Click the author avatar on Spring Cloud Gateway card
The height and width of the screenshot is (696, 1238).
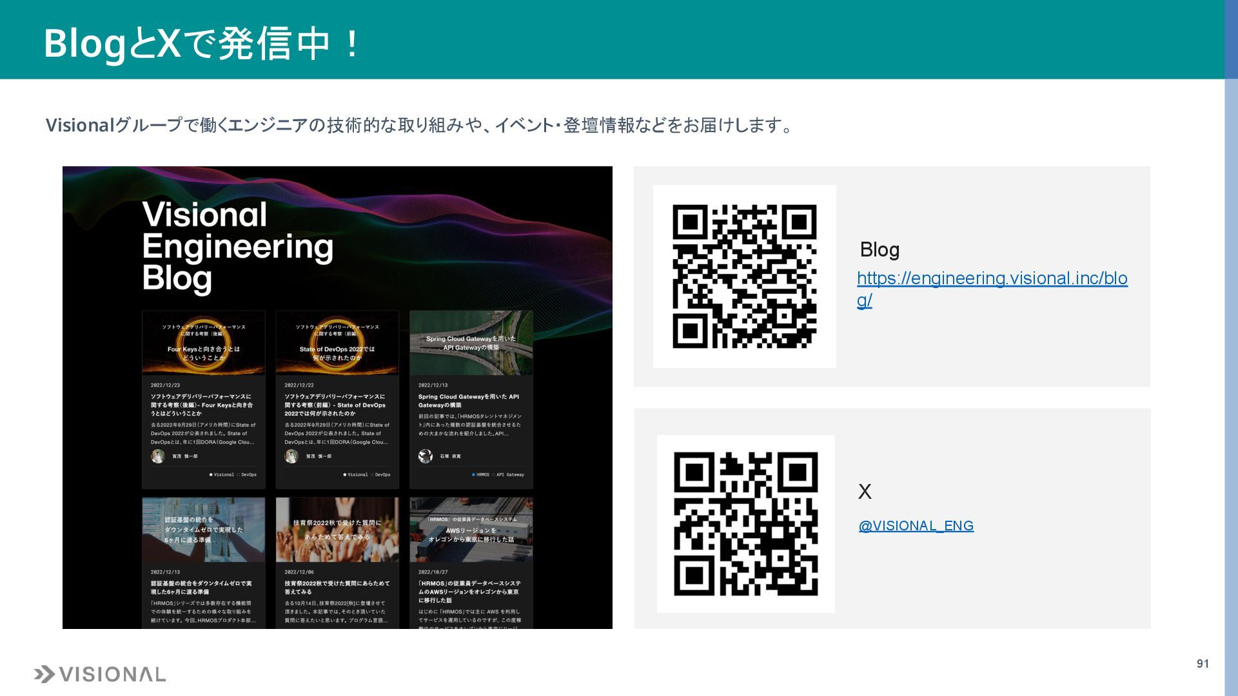[426, 456]
